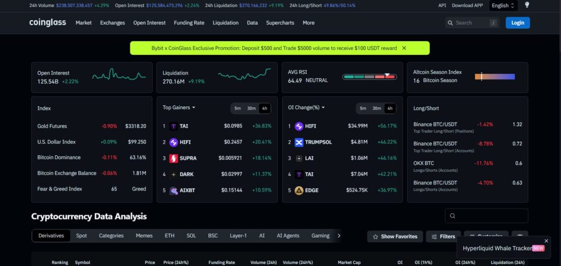Image resolution: width=561 pixels, height=266 pixels.
Task: Click the AVG RSI gauge bar
Action: [x=369, y=77]
